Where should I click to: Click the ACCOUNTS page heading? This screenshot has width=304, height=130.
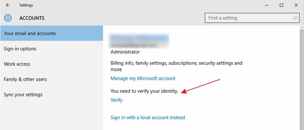pyautogui.click(x=32, y=18)
